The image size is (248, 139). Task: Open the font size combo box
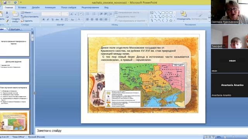(65, 14)
